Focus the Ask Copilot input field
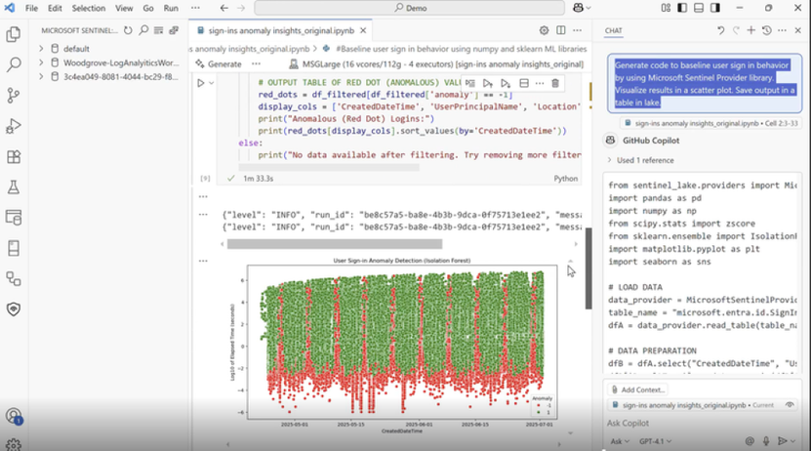 [702, 423]
